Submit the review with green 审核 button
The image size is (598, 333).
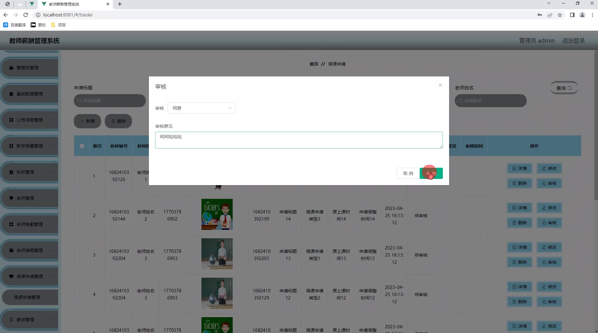(x=431, y=173)
